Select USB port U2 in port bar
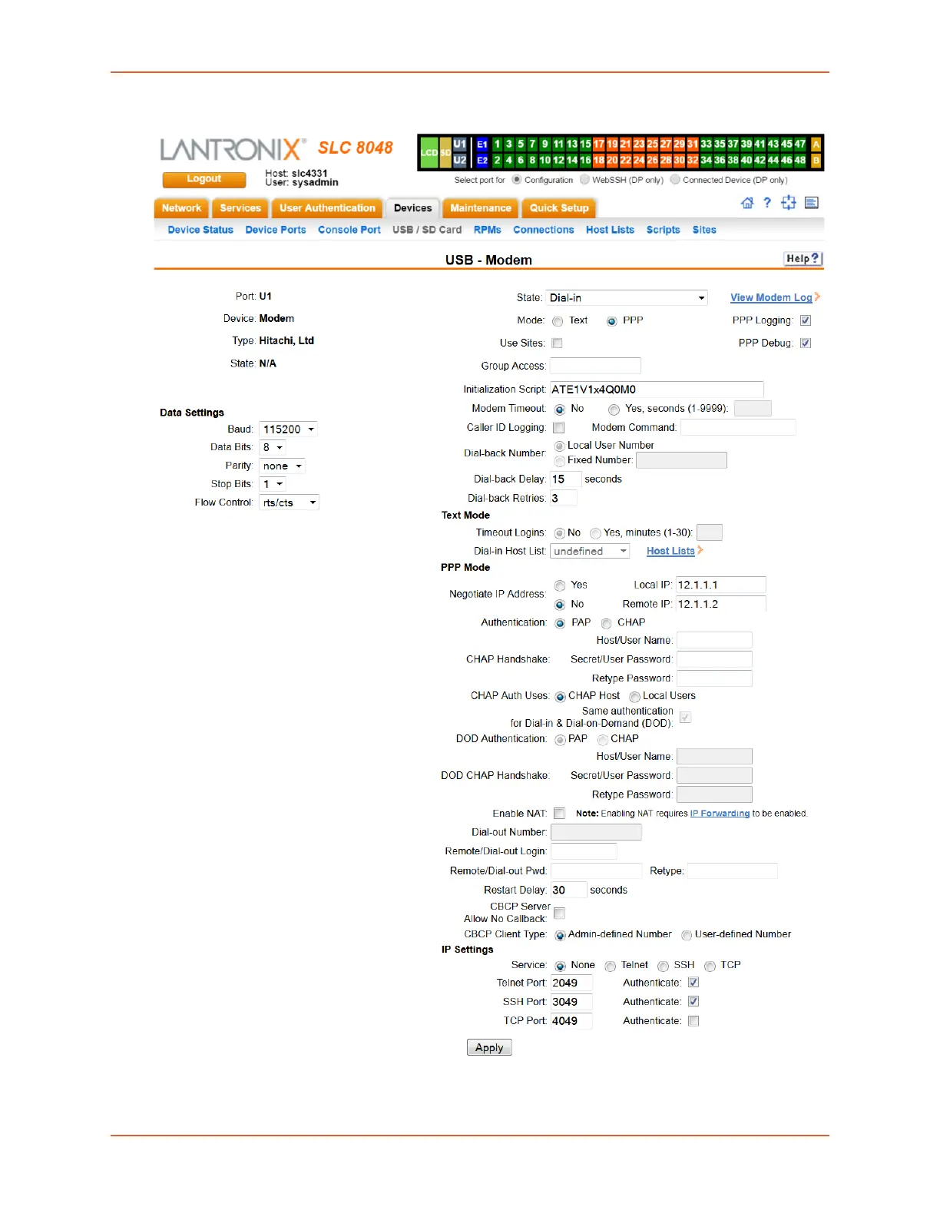 pos(460,160)
